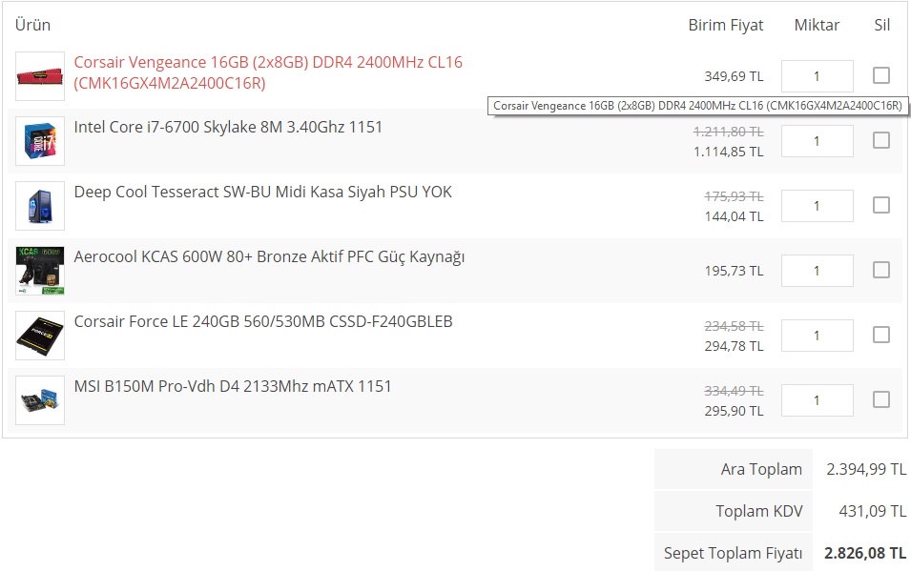Click the Miktar column header

coord(817,25)
